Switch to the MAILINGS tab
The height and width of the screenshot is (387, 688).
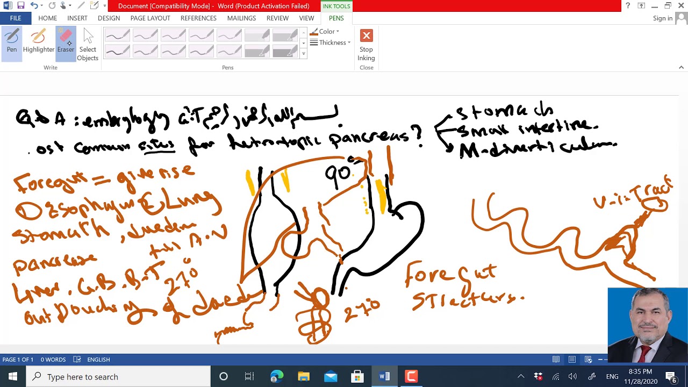click(241, 18)
